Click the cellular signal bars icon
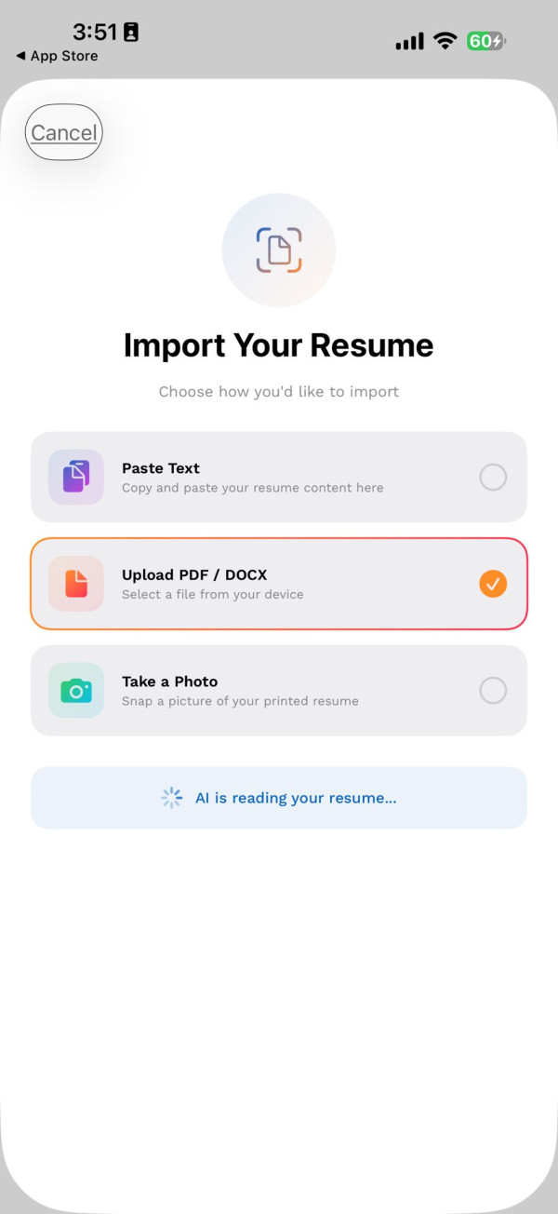The height and width of the screenshot is (1214, 558). (x=409, y=41)
